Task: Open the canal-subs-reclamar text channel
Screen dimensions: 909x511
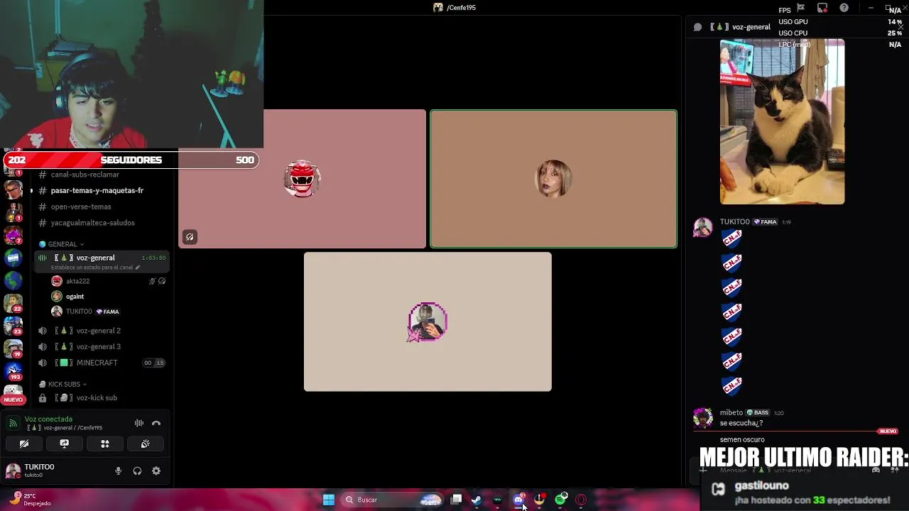Action: pyautogui.click(x=85, y=175)
